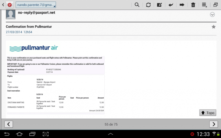Tap sender address no-reply@paxport.net
This screenshot has width=221, height=138.
click(36, 12)
